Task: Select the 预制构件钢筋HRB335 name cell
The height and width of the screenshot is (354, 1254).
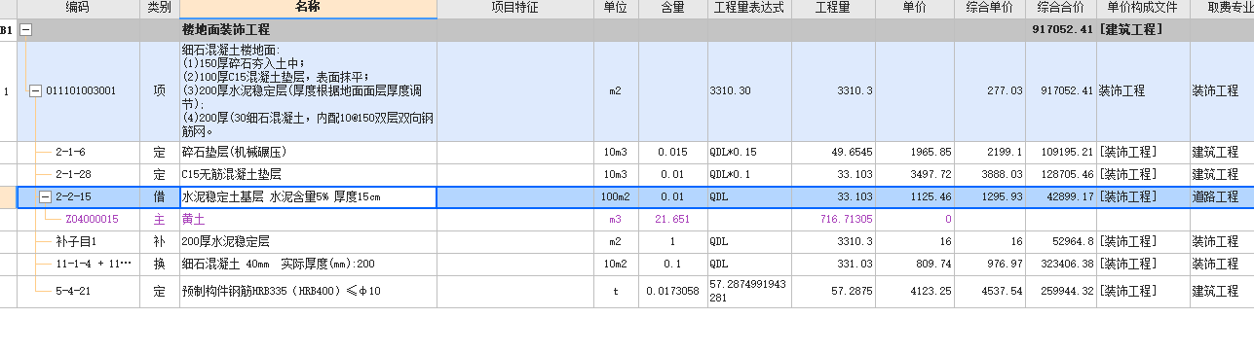Action: point(308,291)
